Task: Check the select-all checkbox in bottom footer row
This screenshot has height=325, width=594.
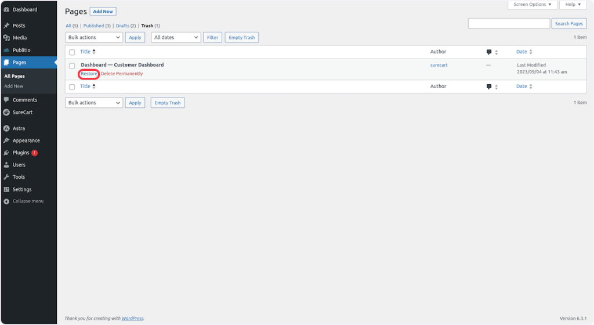Action: pyautogui.click(x=72, y=87)
